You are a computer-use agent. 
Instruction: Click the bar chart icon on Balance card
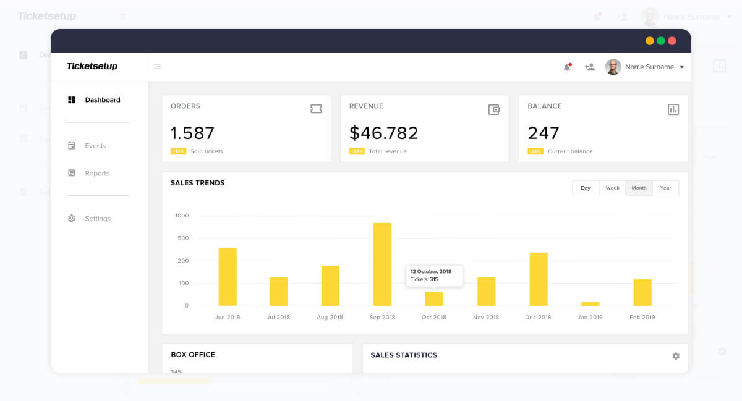(673, 109)
